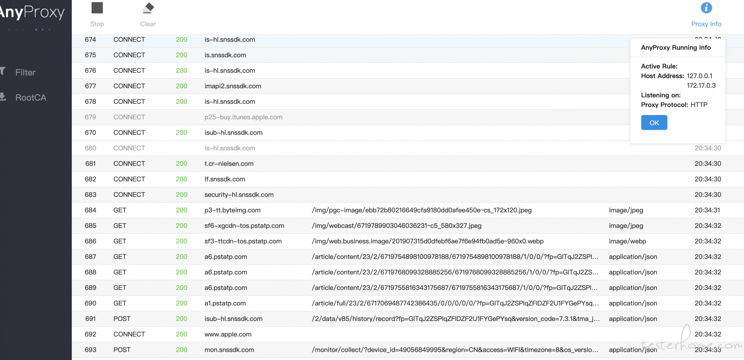Select request row 675 is.snssdk.com
Screen dimensions: 744x360
408,55
